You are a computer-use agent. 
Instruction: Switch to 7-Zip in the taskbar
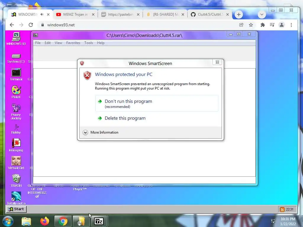pos(99,221)
